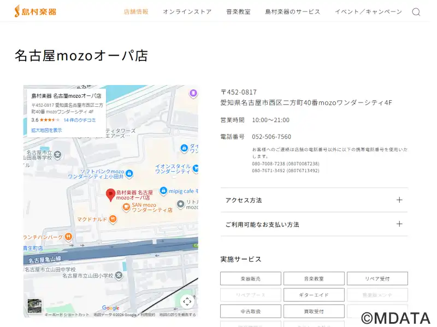Click the mipig cafe map marker

(163, 191)
